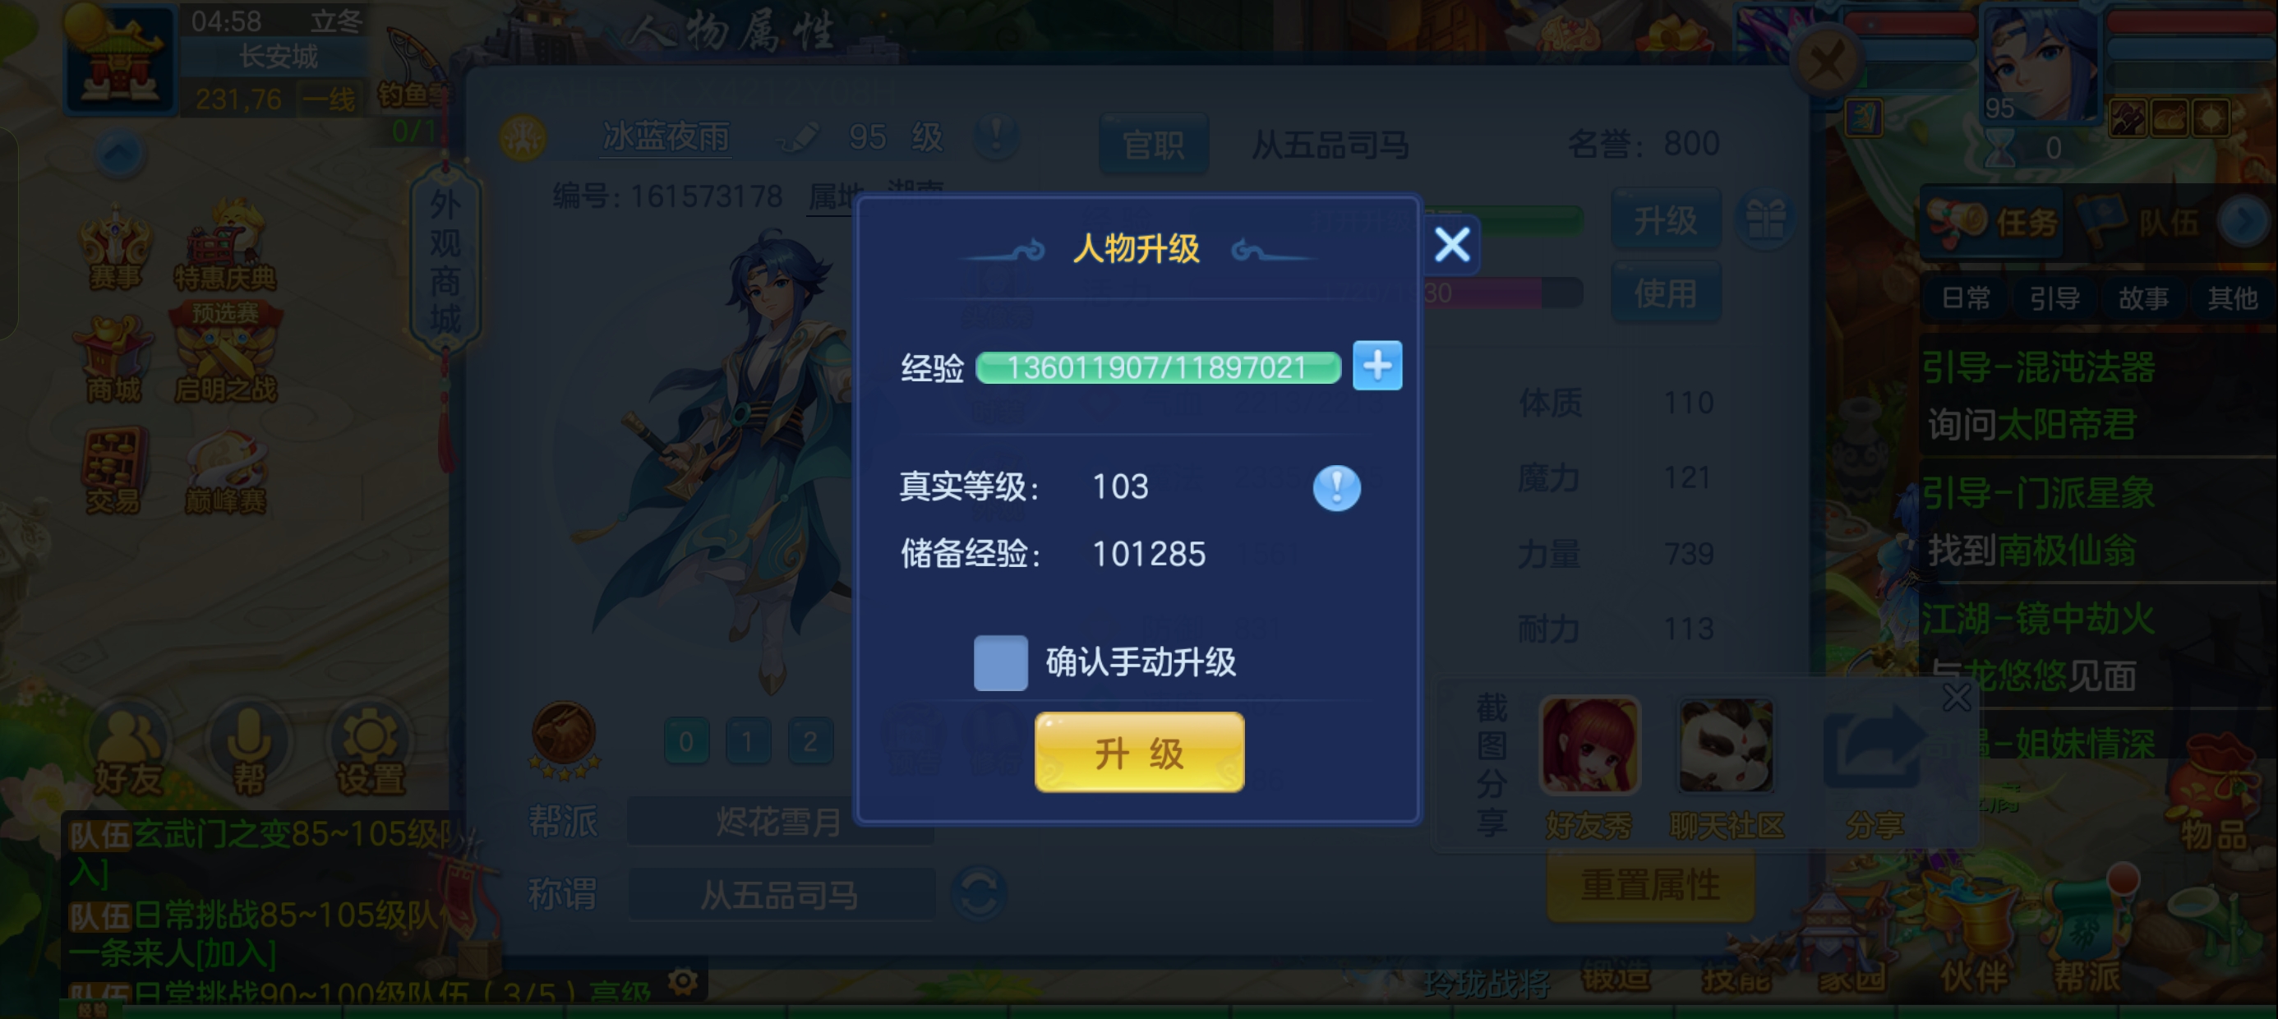Click the info icon next to 真实等级
Viewport: 2278px width, 1019px height.
(1336, 487)
